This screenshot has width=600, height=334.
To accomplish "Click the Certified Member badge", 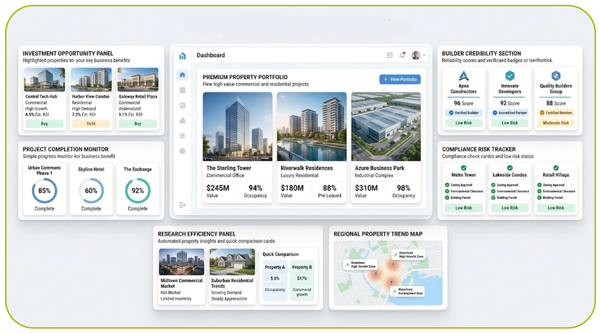I will coord(556,113).
